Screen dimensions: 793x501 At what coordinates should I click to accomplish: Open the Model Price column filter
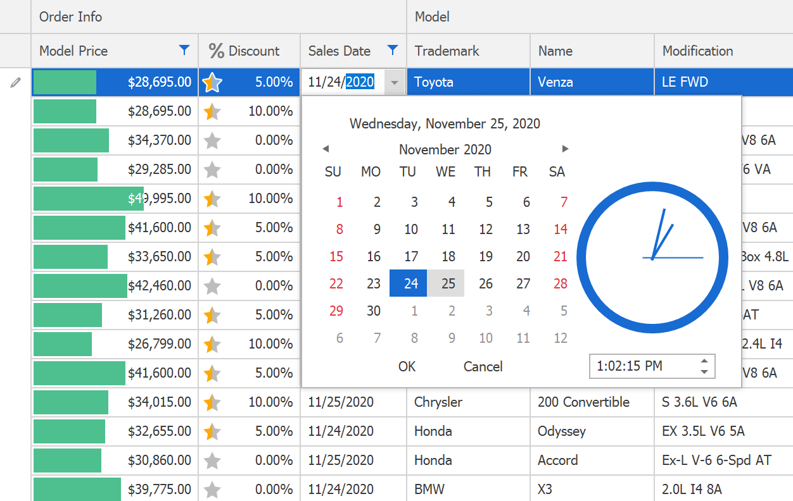(184, 51)
